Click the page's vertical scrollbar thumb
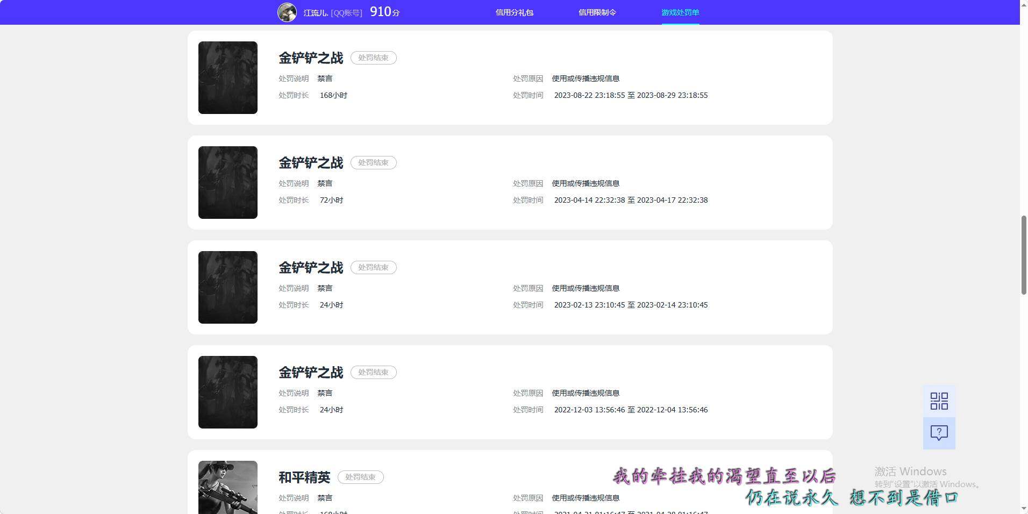The height and width of the screenshot is (514, 1028). pyautogui.click(x=1024, y=255)
